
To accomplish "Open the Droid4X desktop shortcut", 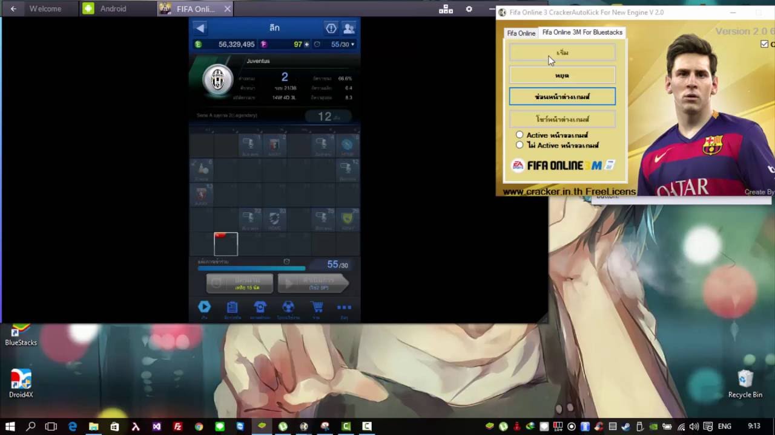I will [x=21, y=384].
